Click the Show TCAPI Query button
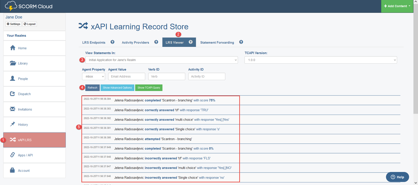Screen dimensions: 418x185 [149, 88]
